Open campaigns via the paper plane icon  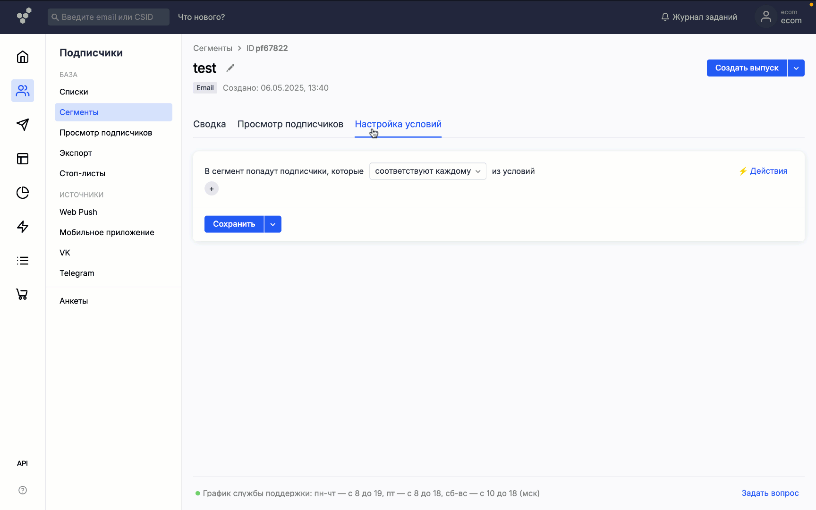click(x=22, y=125)
